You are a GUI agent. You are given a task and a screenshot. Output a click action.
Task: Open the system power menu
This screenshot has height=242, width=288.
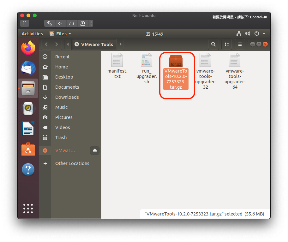tap(258, 34)
